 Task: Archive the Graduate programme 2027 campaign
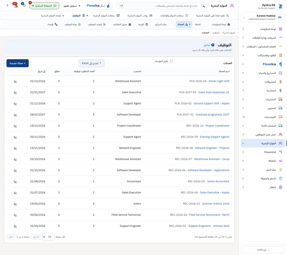point(15,115)
